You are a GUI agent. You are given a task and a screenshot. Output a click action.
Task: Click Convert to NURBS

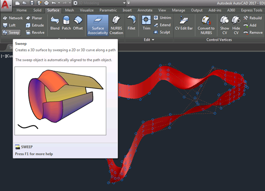pyautogui.click(x=206, y=24)
